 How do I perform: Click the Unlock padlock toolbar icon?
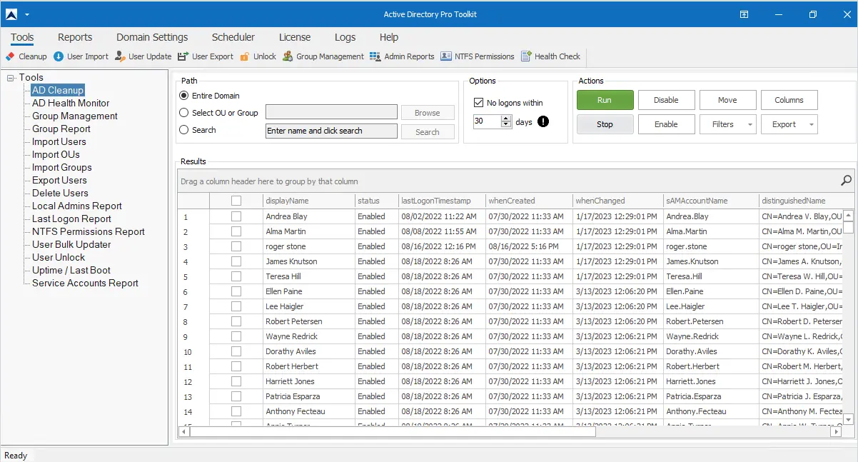click(x=245, y=56)
